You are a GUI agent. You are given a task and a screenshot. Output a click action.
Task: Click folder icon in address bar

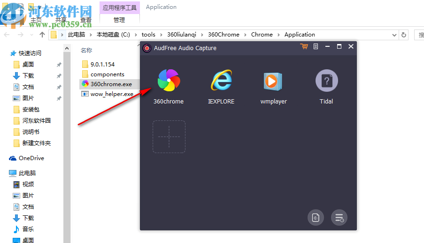point(54,35)
